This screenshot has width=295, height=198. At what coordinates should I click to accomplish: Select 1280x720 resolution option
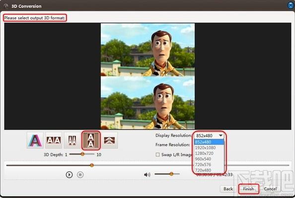pyautogui.click(x=209, y=153)
